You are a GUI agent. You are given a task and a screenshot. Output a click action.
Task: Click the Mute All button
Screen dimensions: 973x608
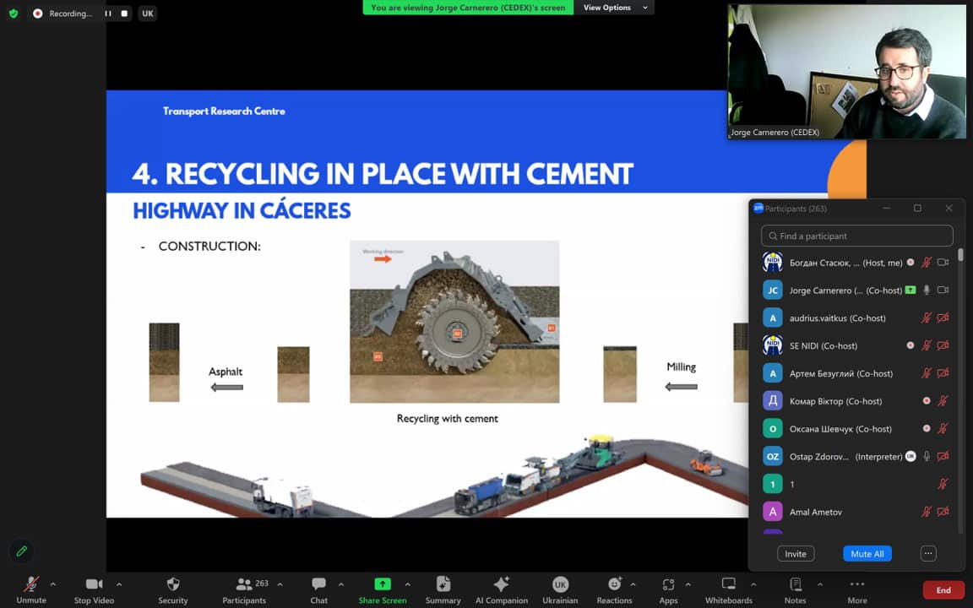point(867,554)
